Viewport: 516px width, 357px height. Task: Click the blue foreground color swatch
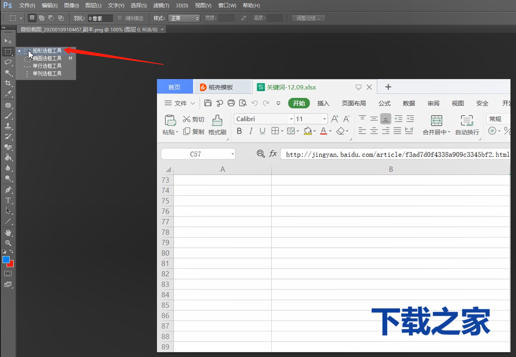[x=6, y=260]
